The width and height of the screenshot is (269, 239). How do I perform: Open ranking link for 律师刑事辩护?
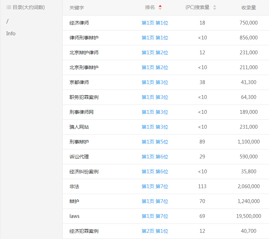[155, 38]
